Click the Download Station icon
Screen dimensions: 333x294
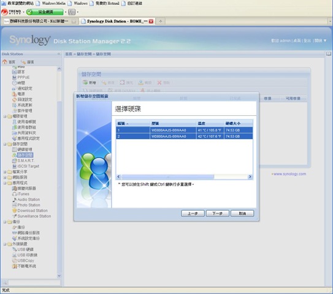point(14,211)
